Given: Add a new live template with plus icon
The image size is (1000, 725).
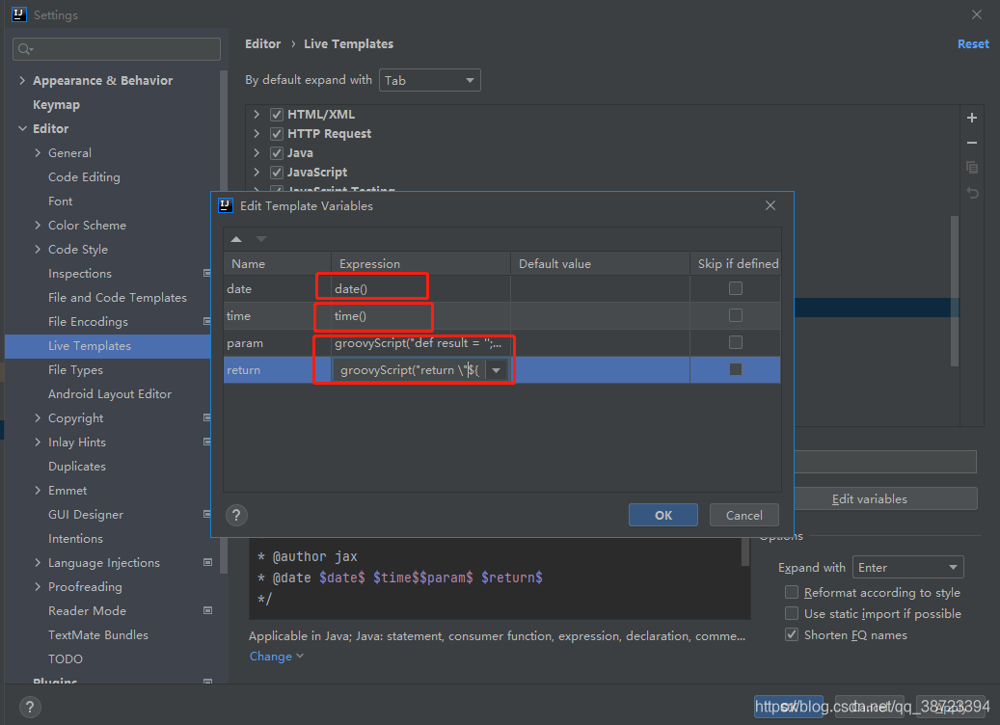Looking at the screenshot, I should point(971,118).
